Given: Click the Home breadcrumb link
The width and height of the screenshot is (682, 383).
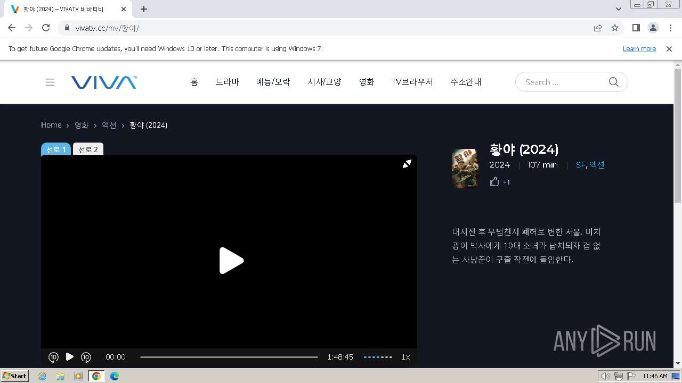Looking at the screenshot, I should point(51,125).
